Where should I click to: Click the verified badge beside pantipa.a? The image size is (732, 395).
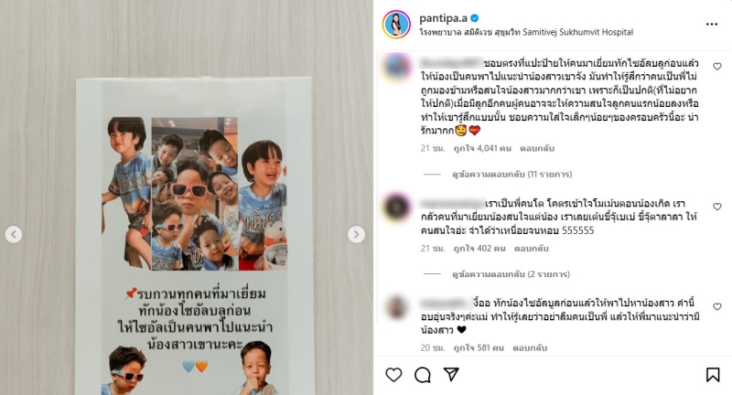point(475,18)
